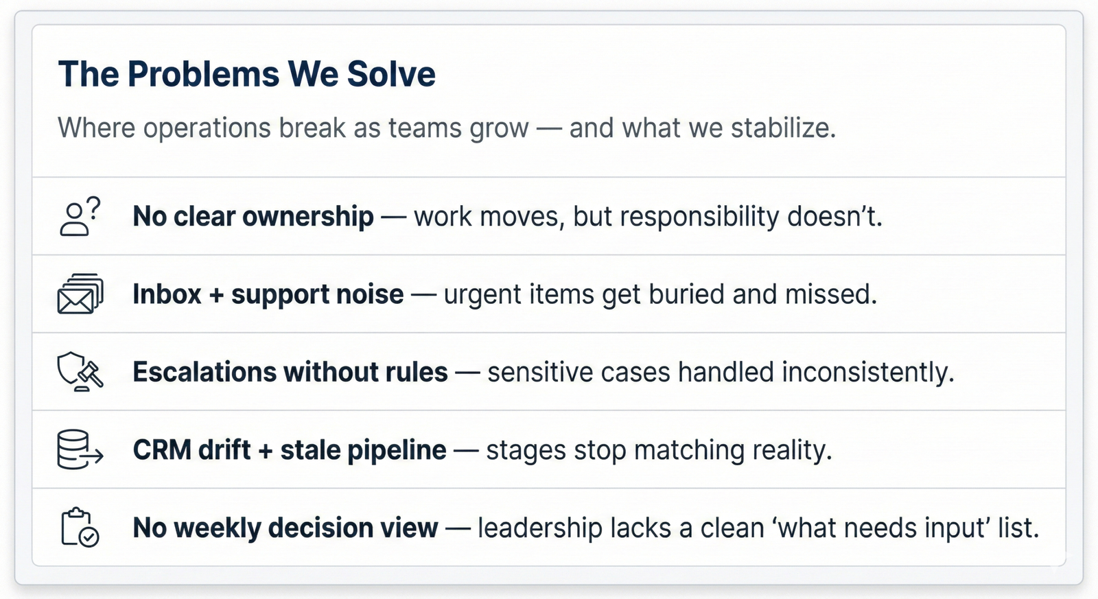The image size is (1098, 599).
Task: Click the clipboard with checkmark icon
Action: (80, 528)
